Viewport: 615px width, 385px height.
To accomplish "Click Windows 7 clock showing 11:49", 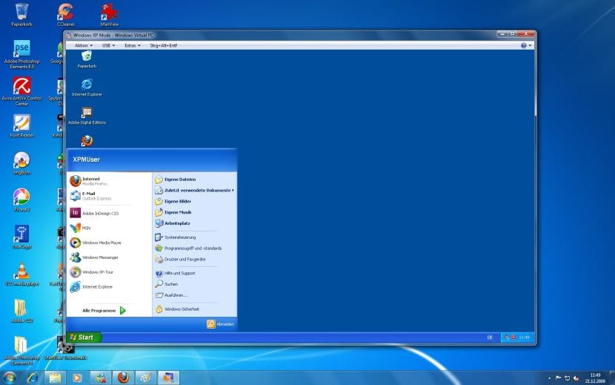I will pos(595,378).
